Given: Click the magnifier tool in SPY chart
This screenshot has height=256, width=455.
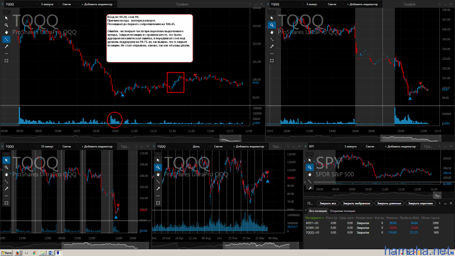Looking at the screenshot, I should pyautogui.click(x=309, y=167).
